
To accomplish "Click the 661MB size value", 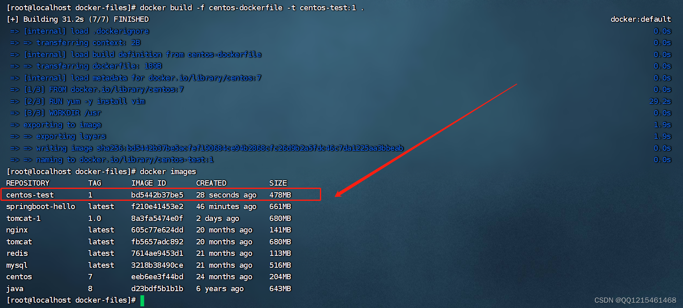I will coord(280,207).
